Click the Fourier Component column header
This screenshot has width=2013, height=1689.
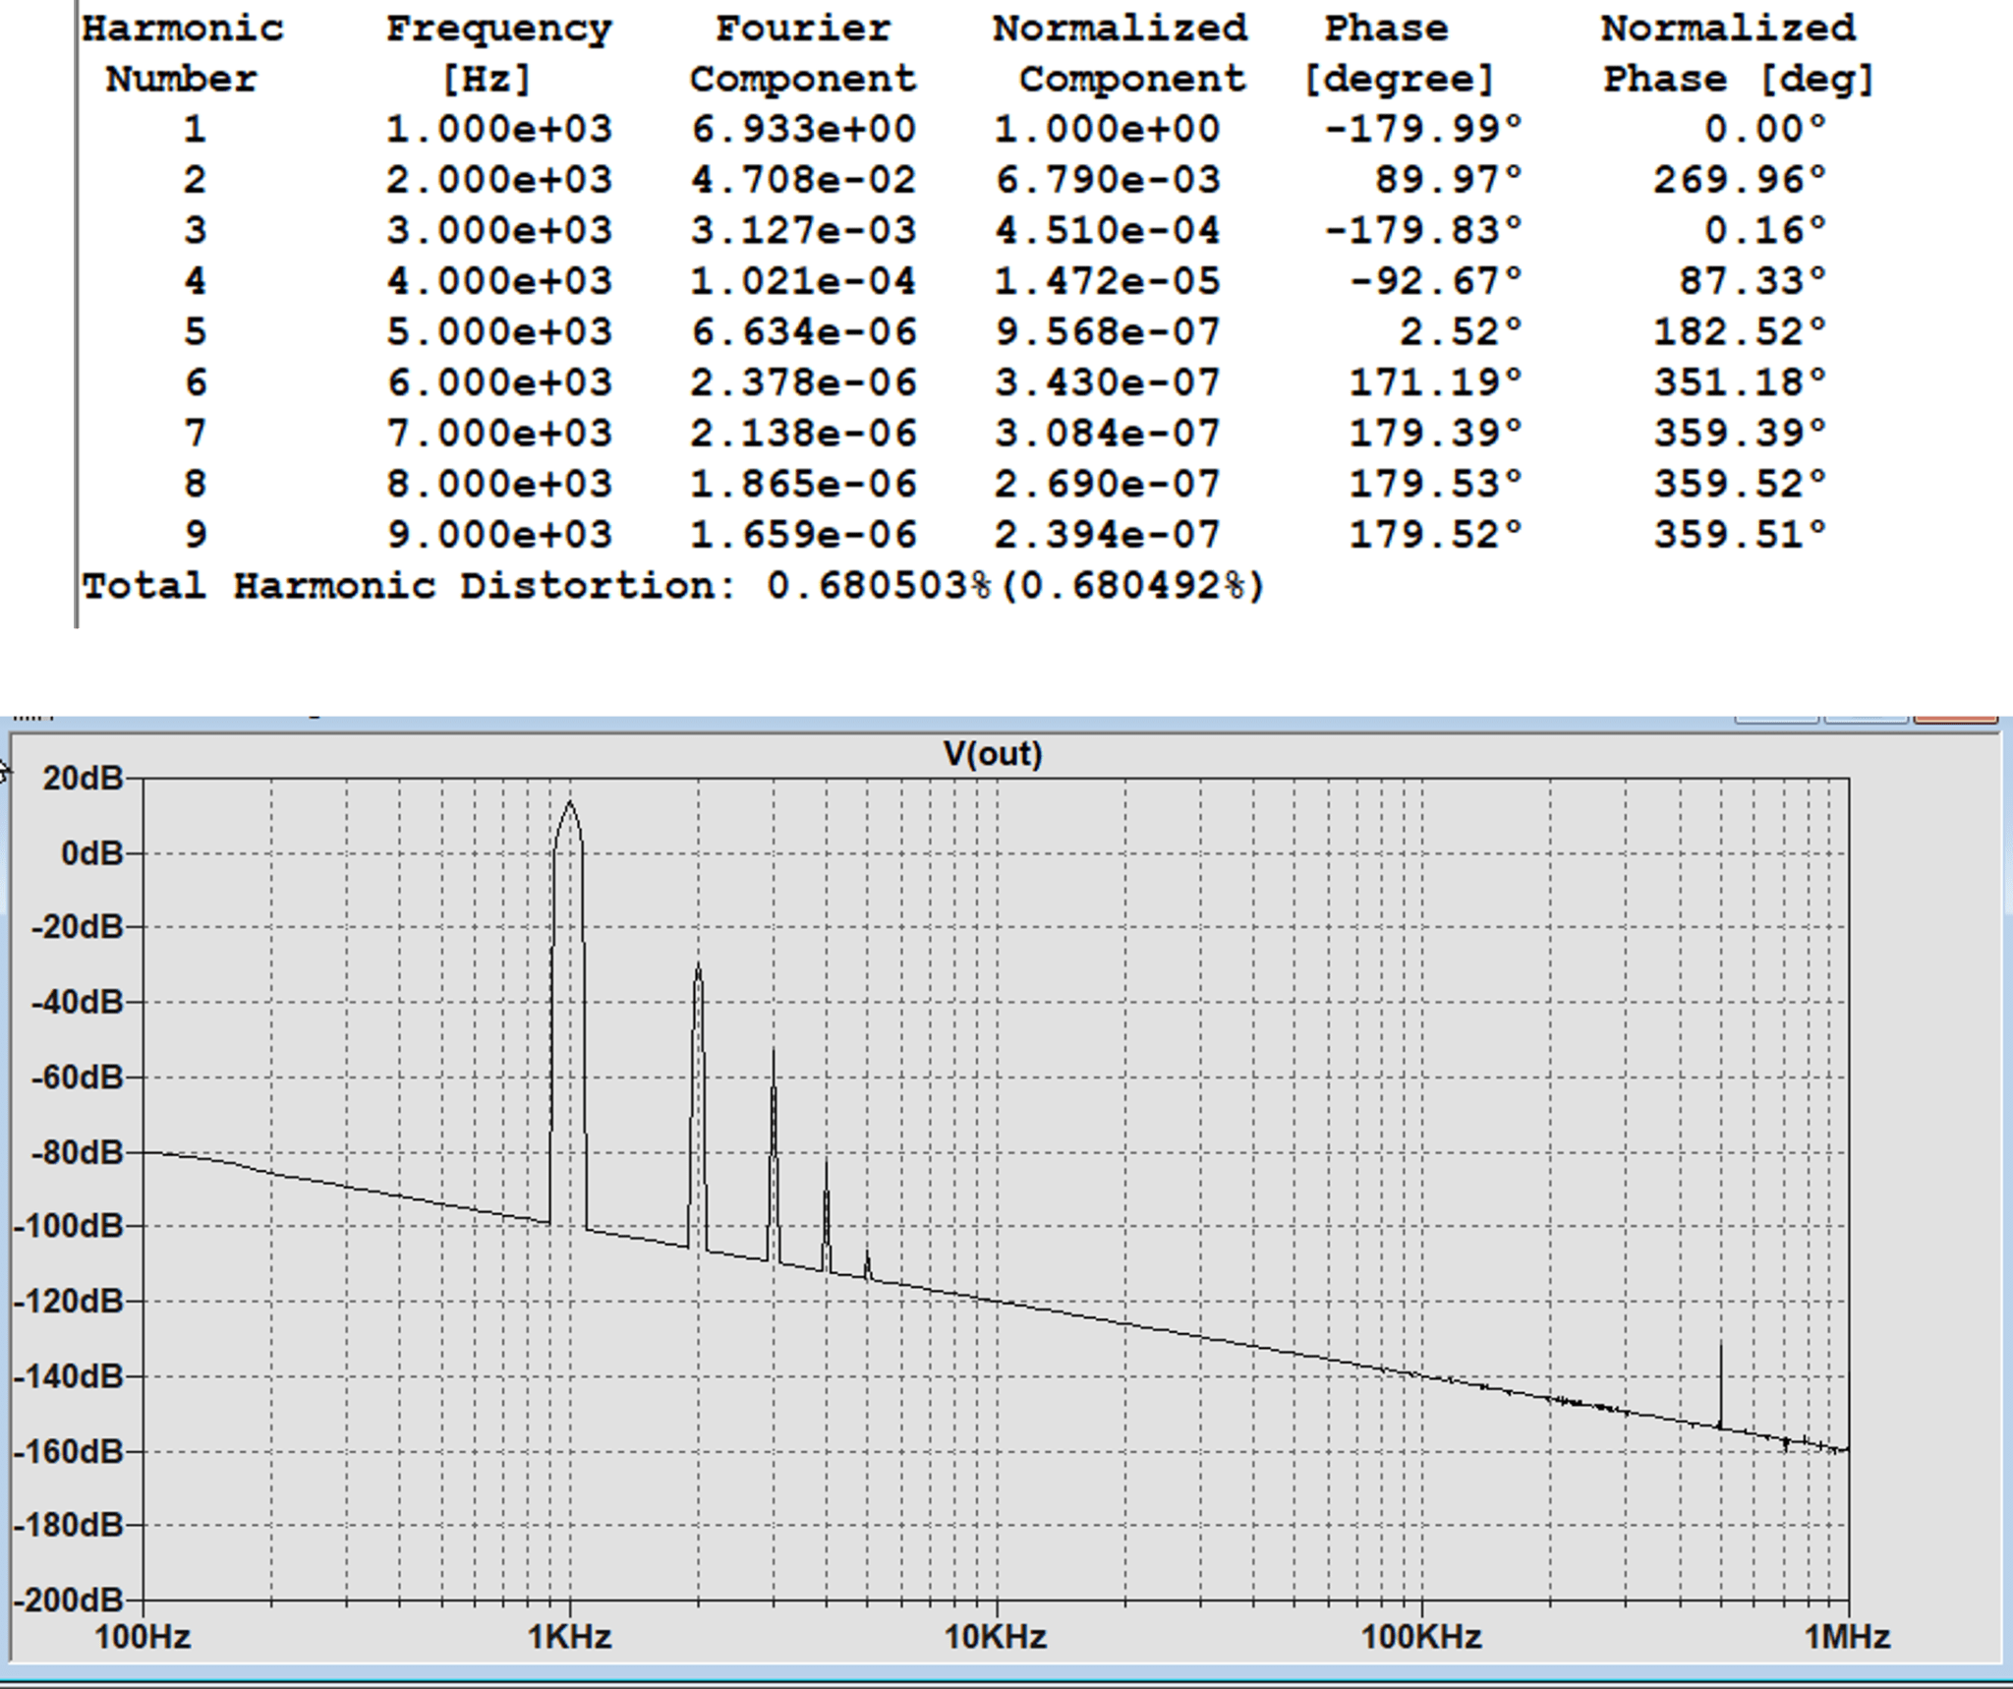pos(803,53)
